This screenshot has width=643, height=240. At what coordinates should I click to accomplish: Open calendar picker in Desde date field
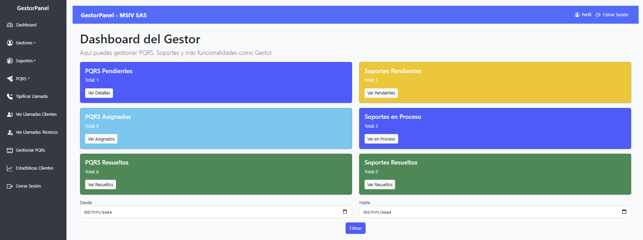345,212
